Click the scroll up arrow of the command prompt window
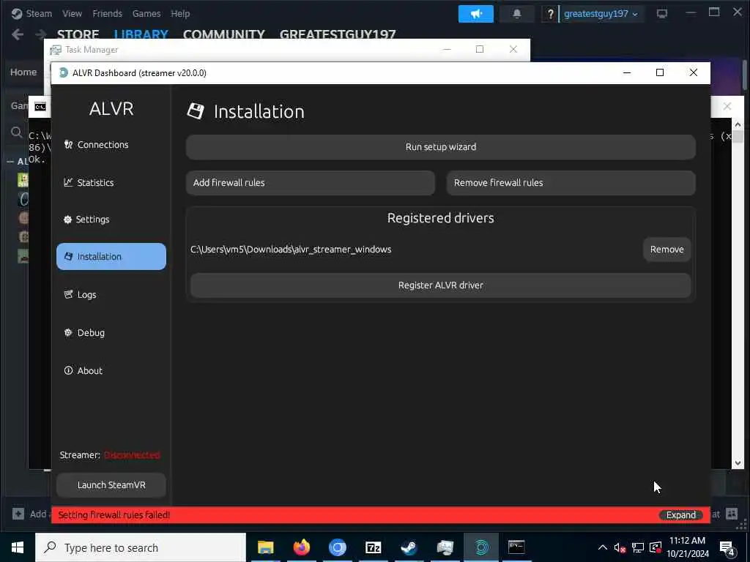750x562 pixels. click(x=738, y=124)
